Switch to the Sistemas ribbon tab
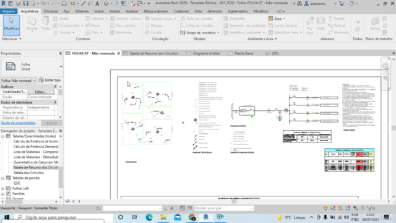The height and width of the screenshot is (223, 396). pyautogui.click(x=82, y=11)
